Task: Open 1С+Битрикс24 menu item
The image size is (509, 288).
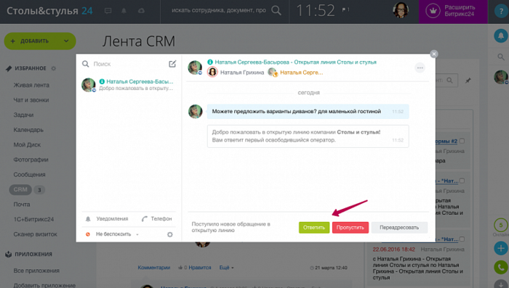Action: click(33, 219)
